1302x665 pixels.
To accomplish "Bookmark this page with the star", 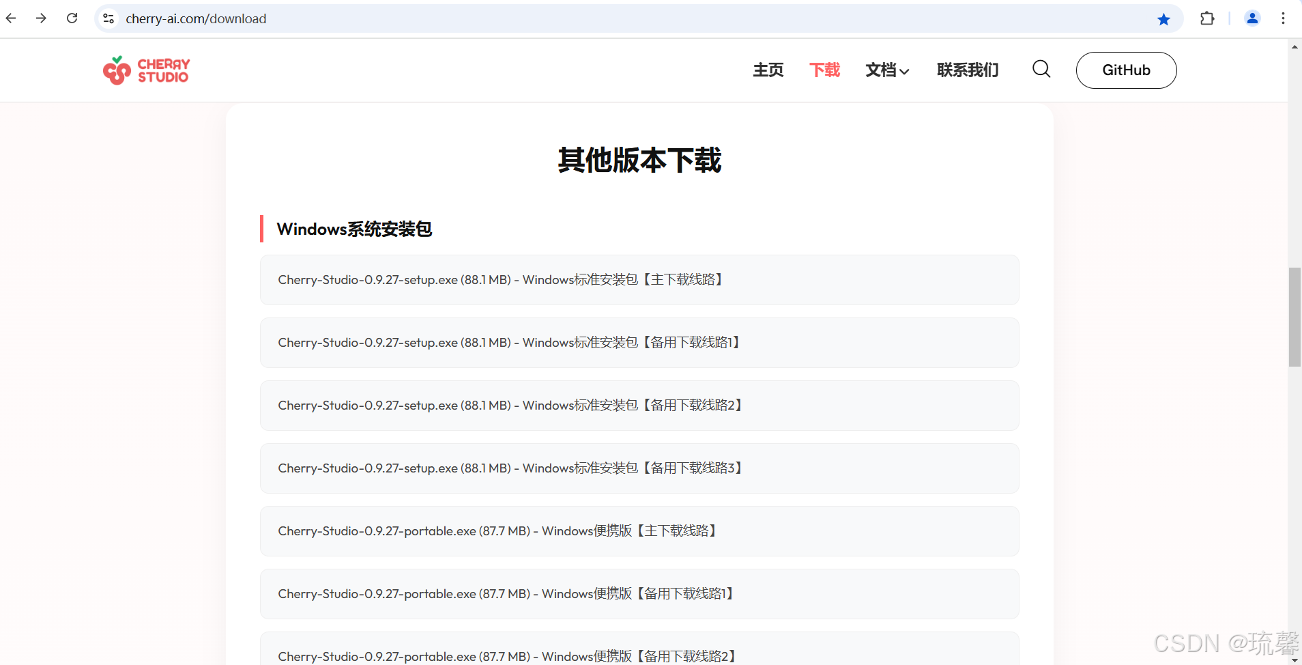I will pos(1164,19).
